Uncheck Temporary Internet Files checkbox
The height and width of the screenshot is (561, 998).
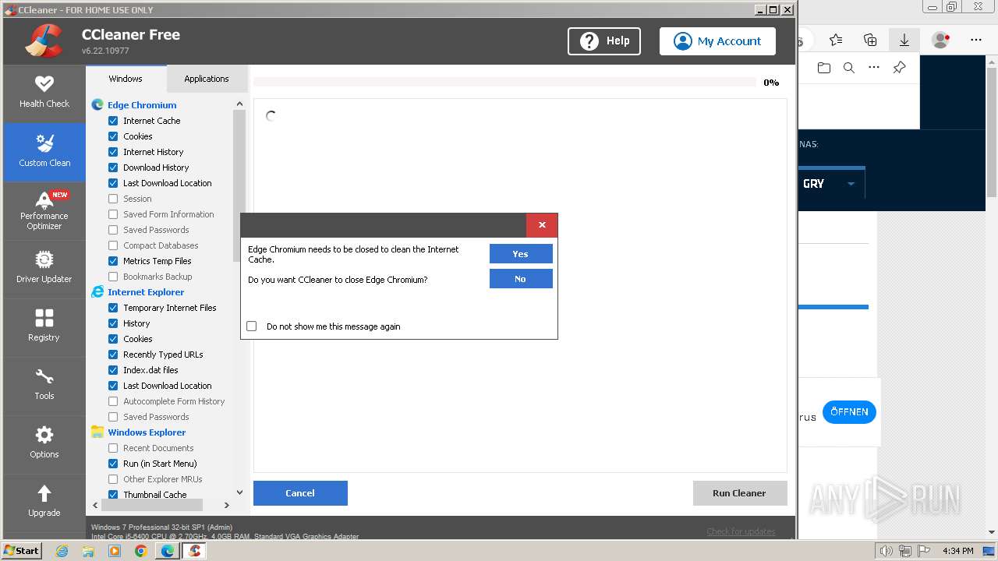tap(113, 308)
